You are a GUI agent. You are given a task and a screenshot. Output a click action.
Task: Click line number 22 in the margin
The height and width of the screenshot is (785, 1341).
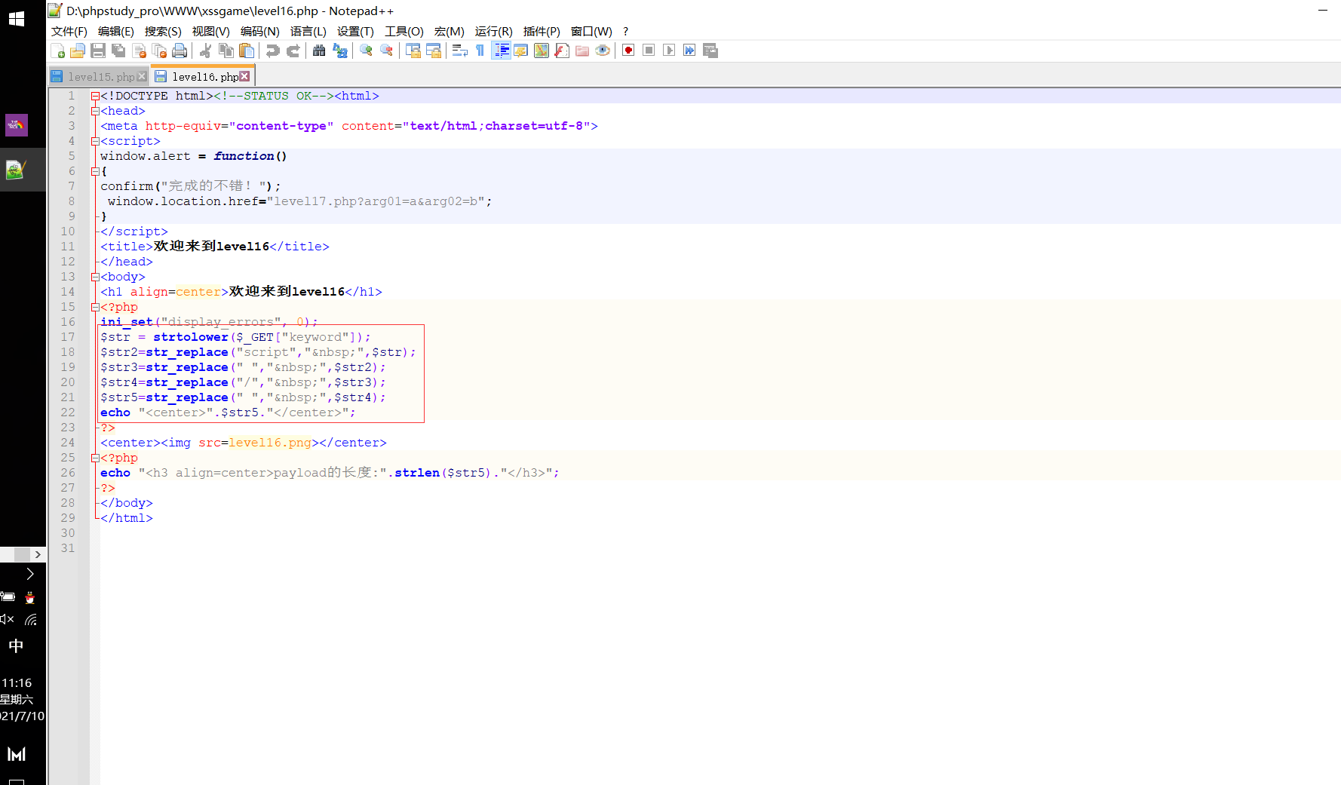point(68,412)
